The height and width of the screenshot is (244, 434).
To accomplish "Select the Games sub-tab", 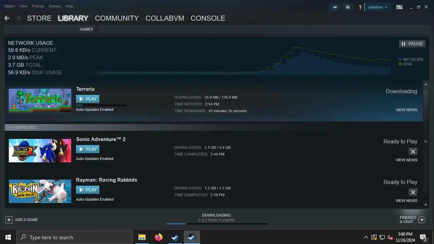I will [86, 29].
